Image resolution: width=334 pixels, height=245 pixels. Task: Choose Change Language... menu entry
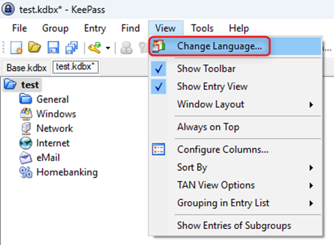235,46
